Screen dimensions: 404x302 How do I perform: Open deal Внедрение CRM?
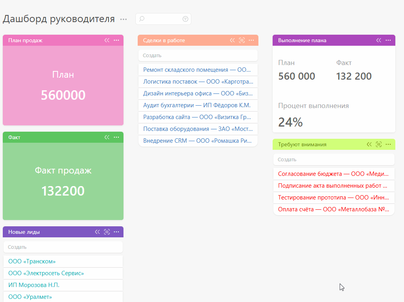pos(198,141)
